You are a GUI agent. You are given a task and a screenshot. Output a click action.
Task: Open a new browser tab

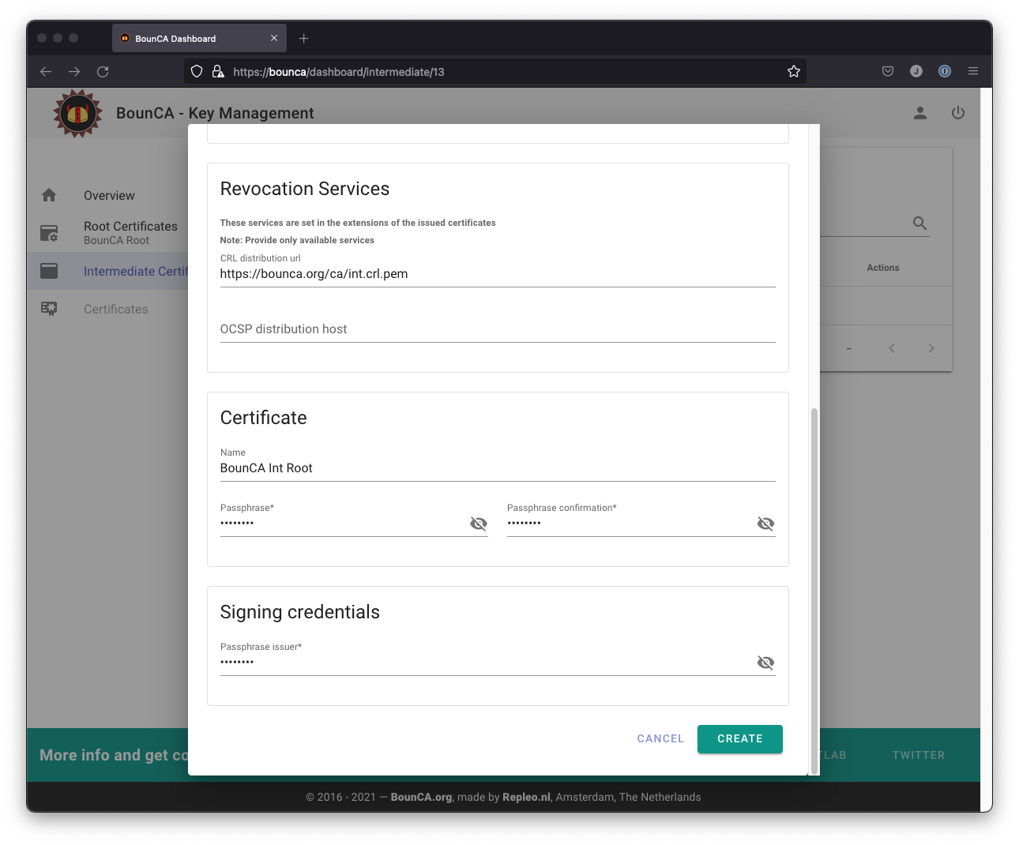click(304, 38)
